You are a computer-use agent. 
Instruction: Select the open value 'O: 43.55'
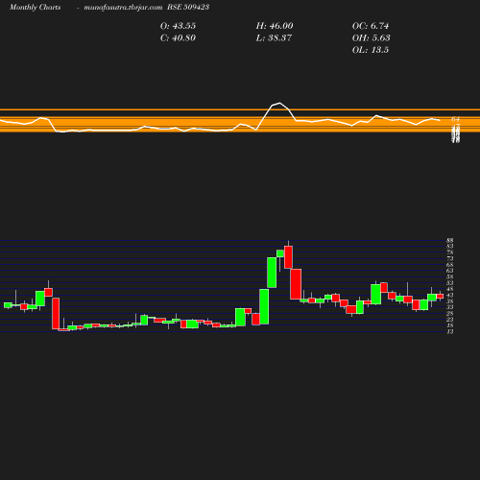tap(178, 26)
